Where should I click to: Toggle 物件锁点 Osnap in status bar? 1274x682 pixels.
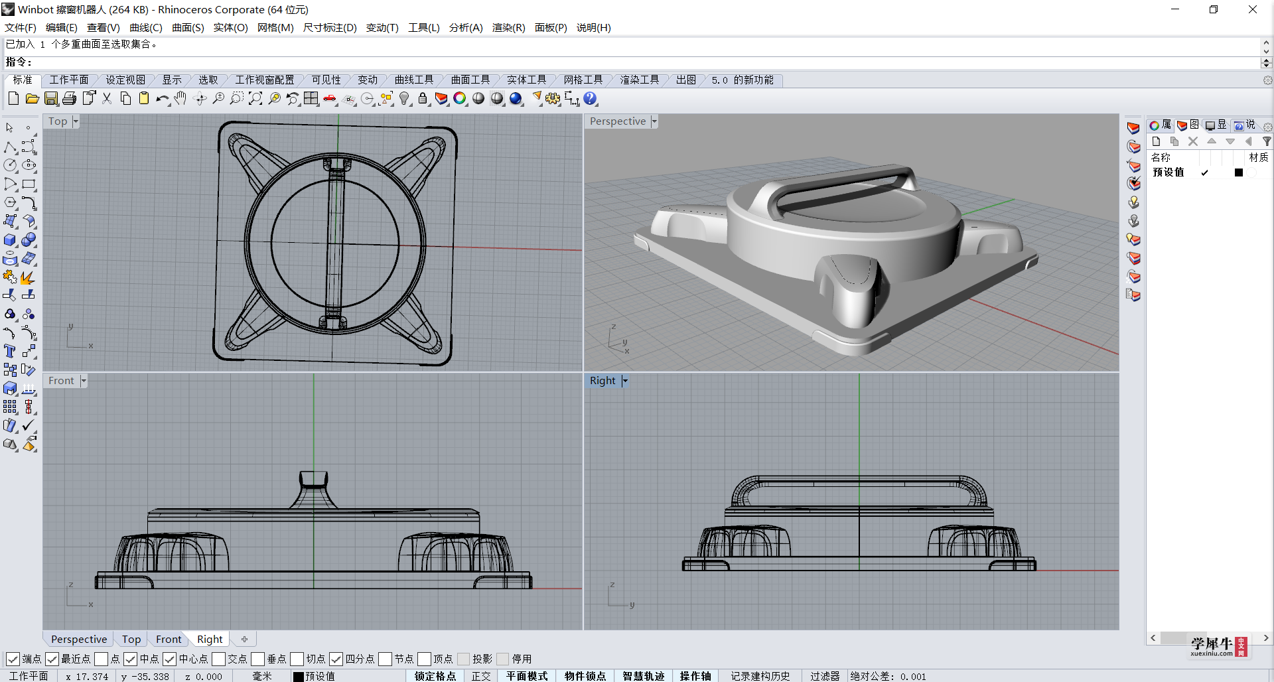click(585, 676)
